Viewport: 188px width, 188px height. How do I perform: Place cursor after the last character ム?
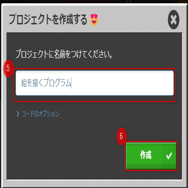click(71, 83)
